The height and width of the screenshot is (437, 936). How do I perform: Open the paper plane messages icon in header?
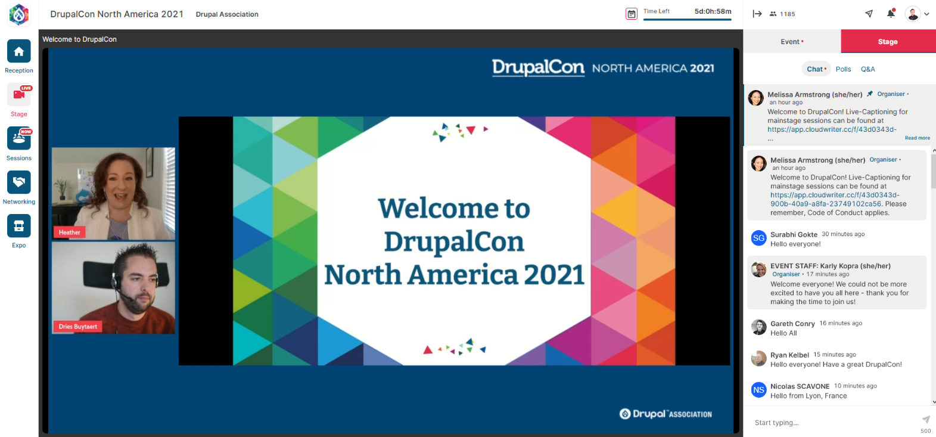click(x=869, y=14)
